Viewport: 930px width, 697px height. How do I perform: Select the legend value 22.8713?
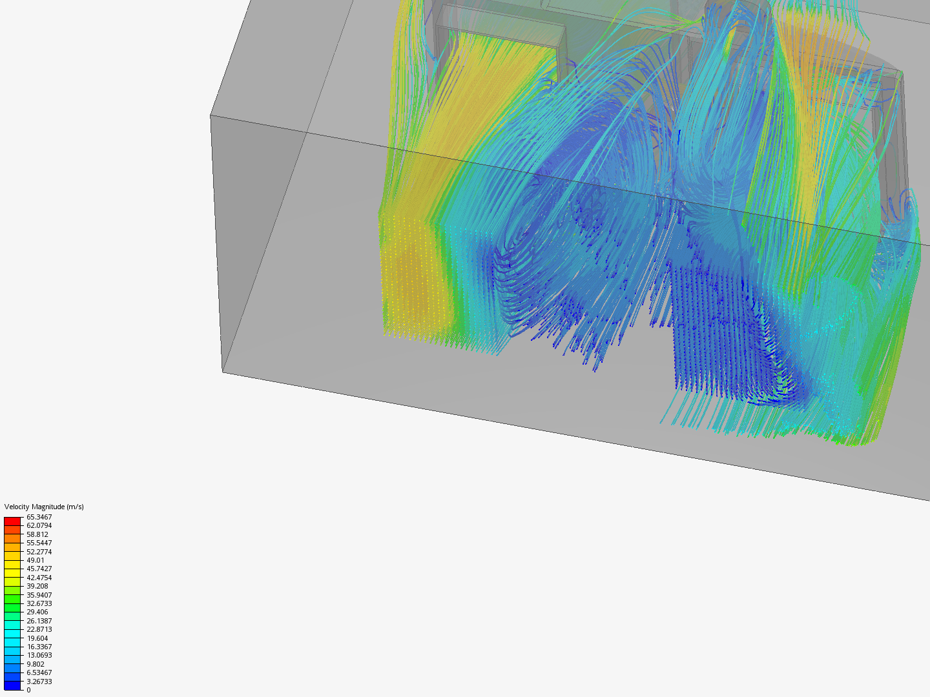(x=39, y=629)
